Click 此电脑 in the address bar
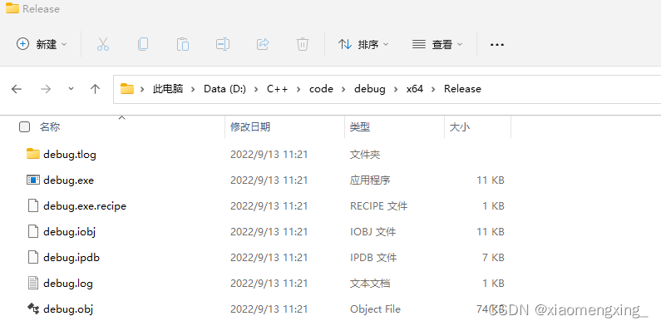 click(168, 89)
